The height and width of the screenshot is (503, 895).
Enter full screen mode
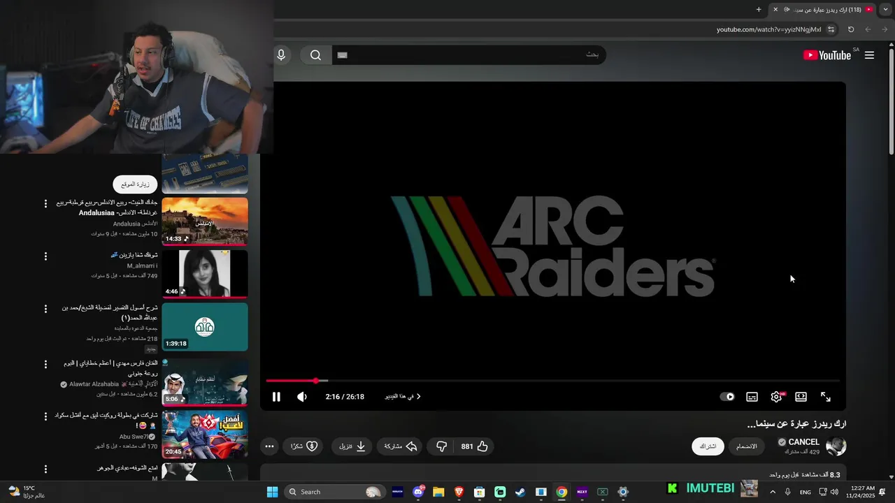point(826,397)
